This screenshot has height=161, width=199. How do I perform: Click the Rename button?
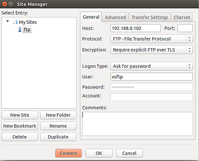point(58,126)
